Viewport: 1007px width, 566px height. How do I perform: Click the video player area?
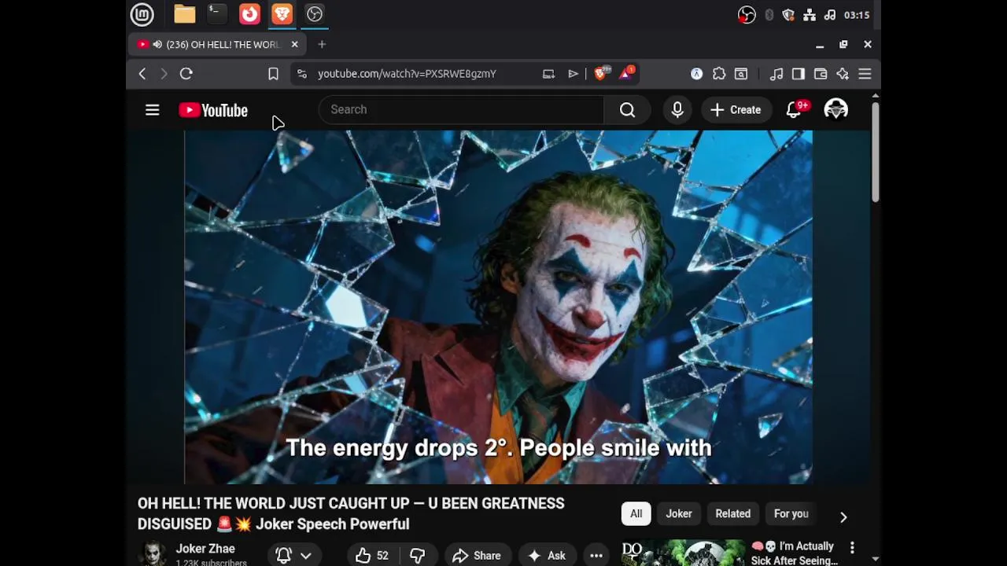pyautogui.click(x=498, y=307)
